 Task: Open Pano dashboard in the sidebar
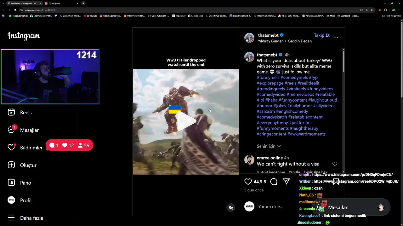[19, 183]
